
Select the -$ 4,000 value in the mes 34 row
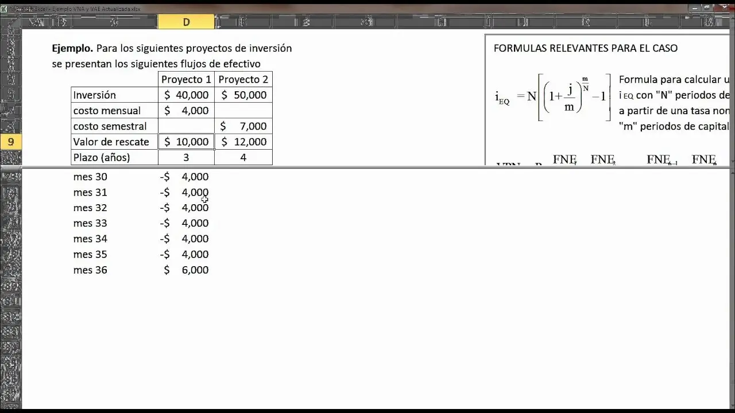point(184,239)
